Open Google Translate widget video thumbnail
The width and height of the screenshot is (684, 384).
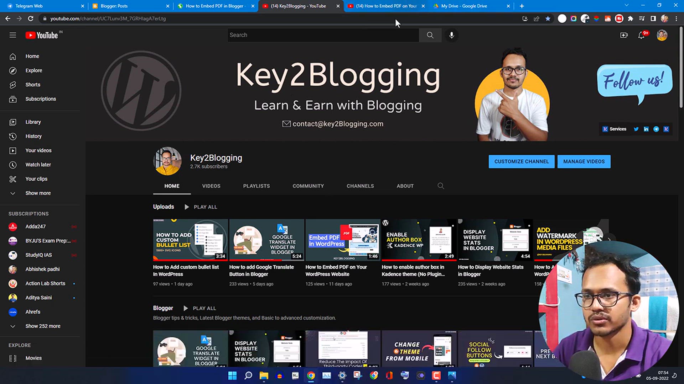[x=266, y=240]
